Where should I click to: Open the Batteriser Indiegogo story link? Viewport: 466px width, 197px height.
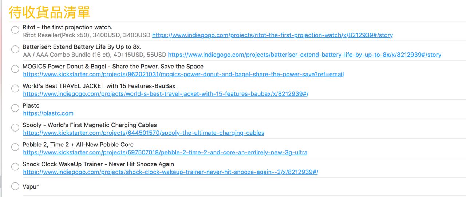coord(304,55)
